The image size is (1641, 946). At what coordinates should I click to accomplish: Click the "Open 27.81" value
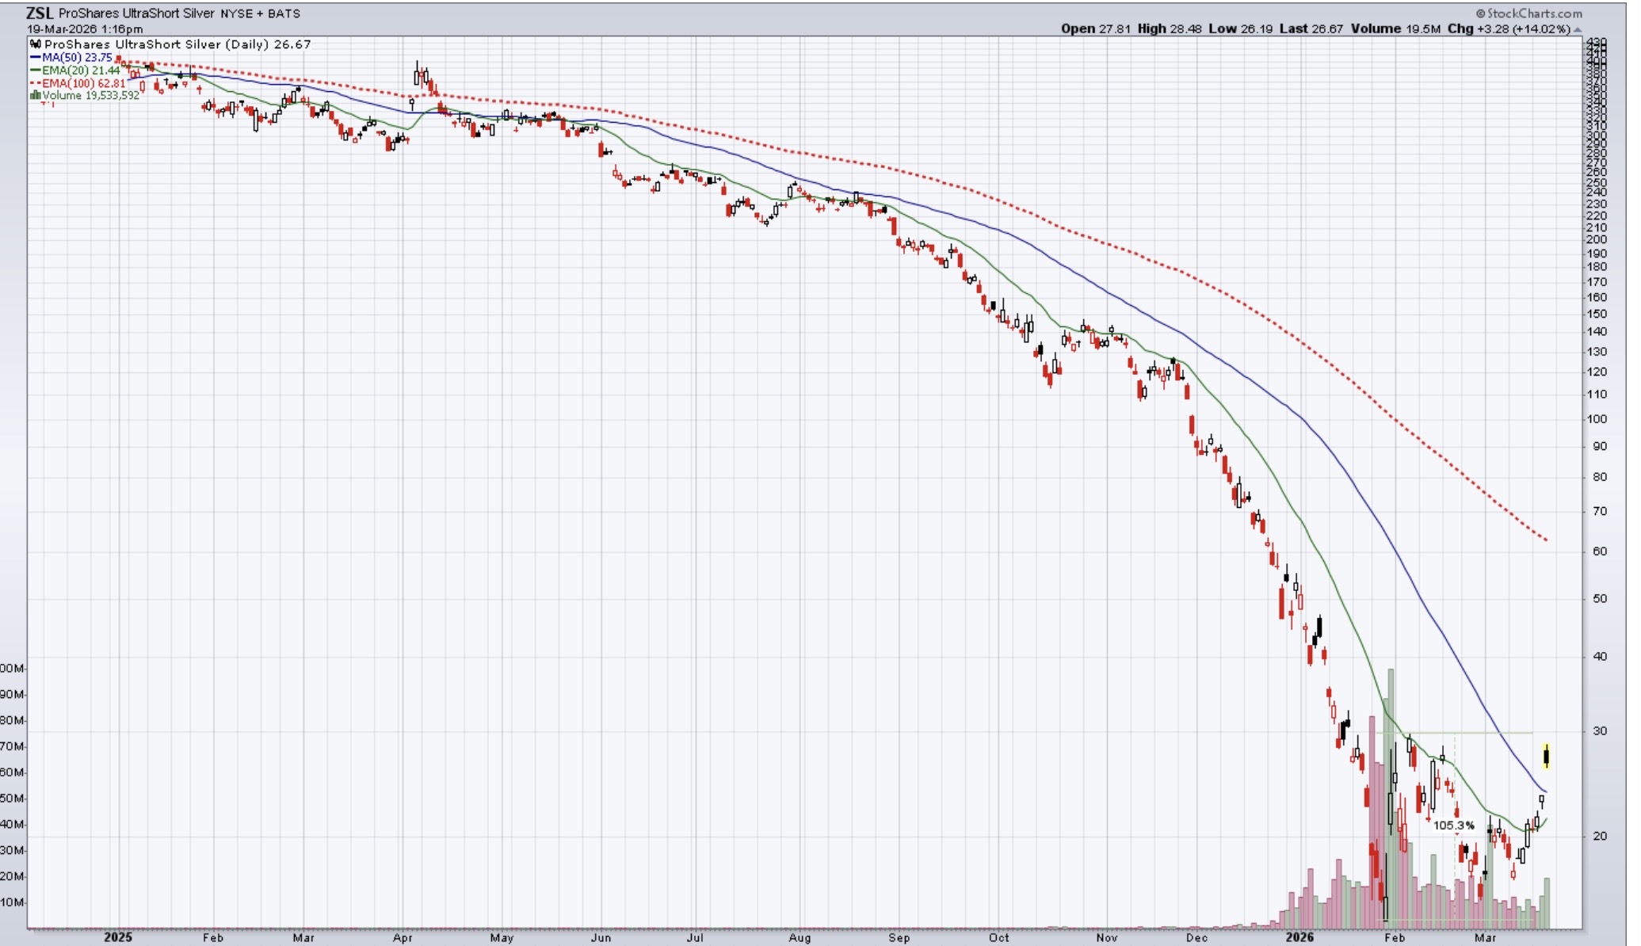click(1096, 29)
